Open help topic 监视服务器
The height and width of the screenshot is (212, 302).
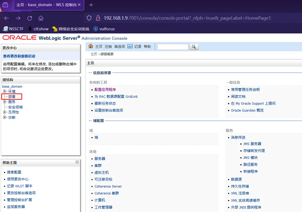[x=16, y=207]
